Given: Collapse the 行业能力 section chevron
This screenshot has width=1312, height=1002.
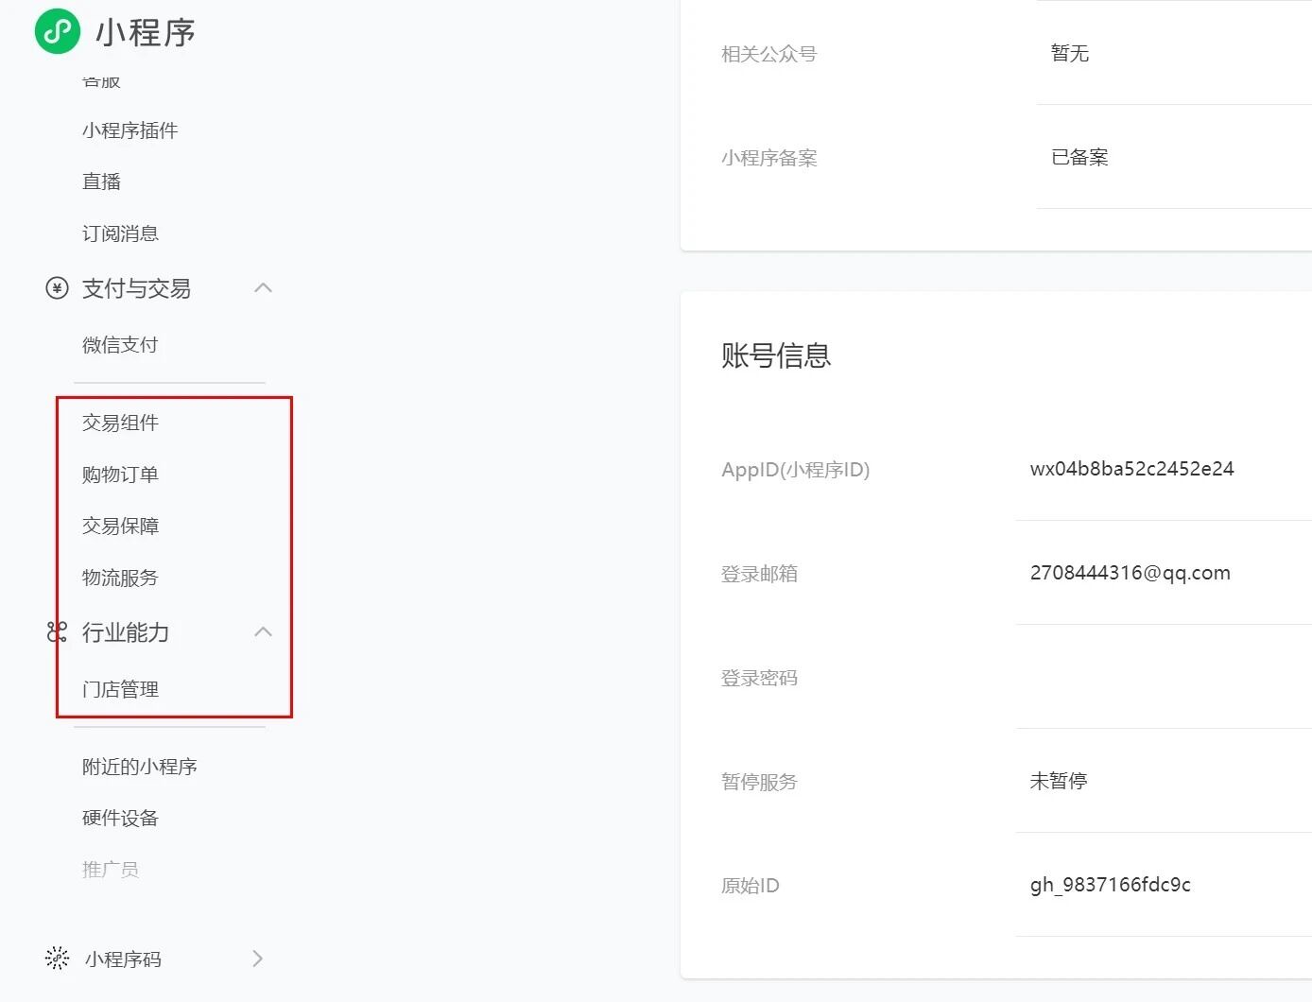Looking at the screenshot, I should pyautogui.click(x=264, y=631).
